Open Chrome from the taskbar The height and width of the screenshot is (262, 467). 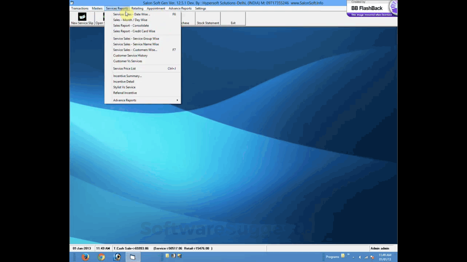coord(101,257)
